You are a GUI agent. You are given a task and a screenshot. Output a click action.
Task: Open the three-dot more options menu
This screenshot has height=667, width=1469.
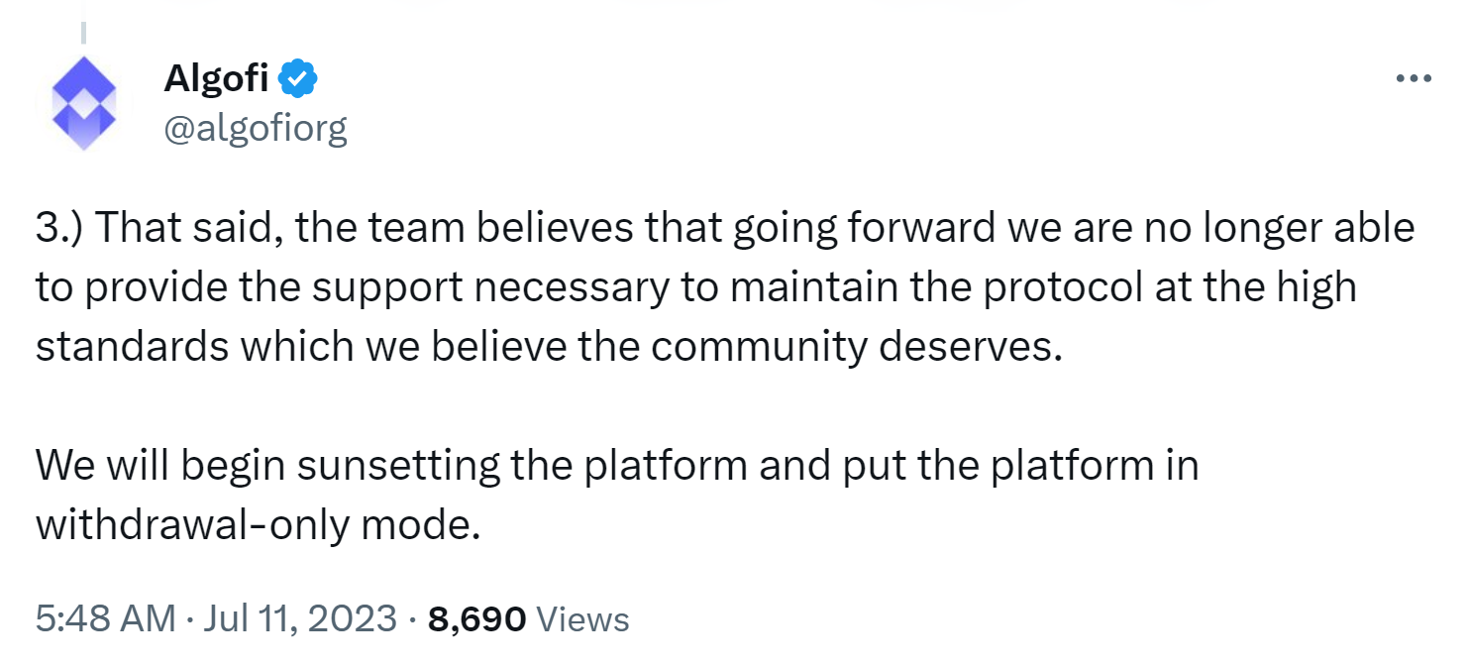1413,78
